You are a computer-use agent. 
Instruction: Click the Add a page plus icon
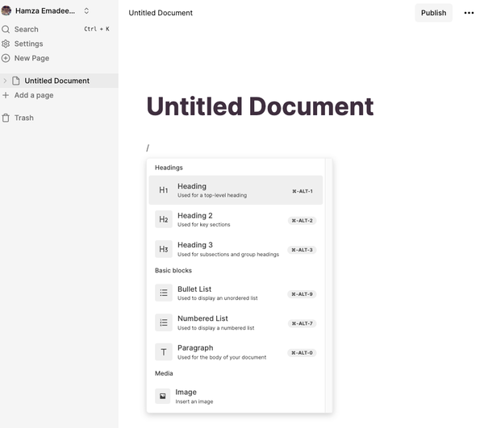[6, 95]
